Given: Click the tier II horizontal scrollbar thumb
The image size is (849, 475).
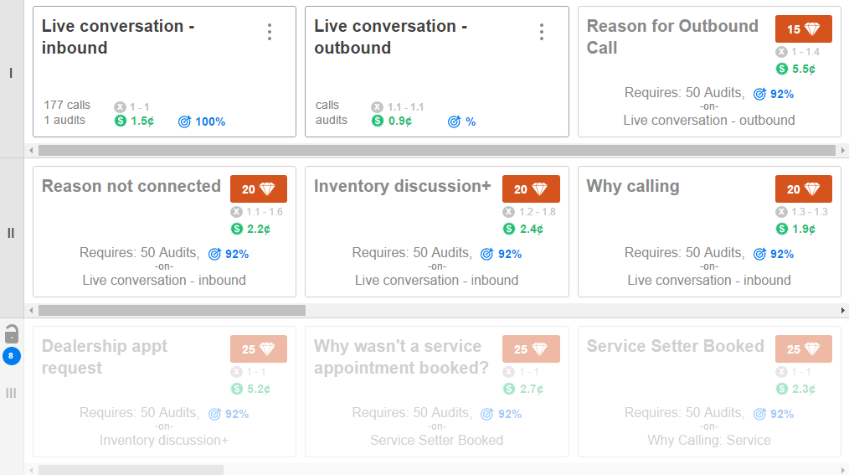Looking at the screenshot, I should [172, 310].
